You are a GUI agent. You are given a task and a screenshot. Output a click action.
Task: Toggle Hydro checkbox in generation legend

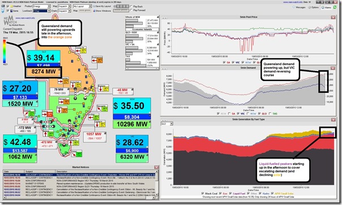point(260,193)
